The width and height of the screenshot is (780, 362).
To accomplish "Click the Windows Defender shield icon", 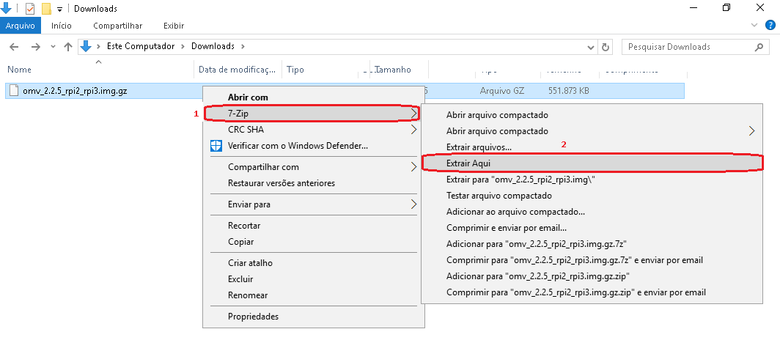I will (216, 145).
